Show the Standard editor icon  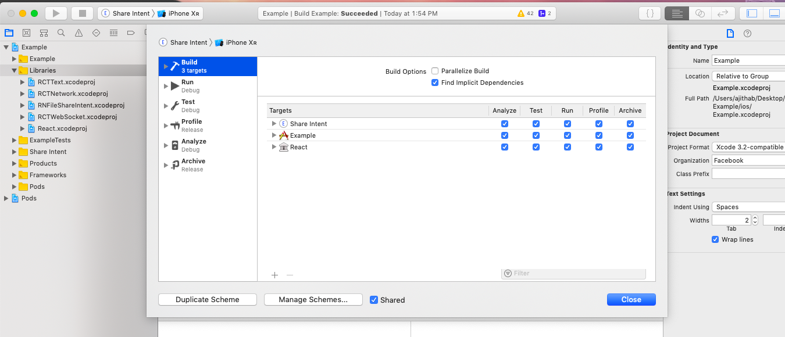[x=677, y=13]
